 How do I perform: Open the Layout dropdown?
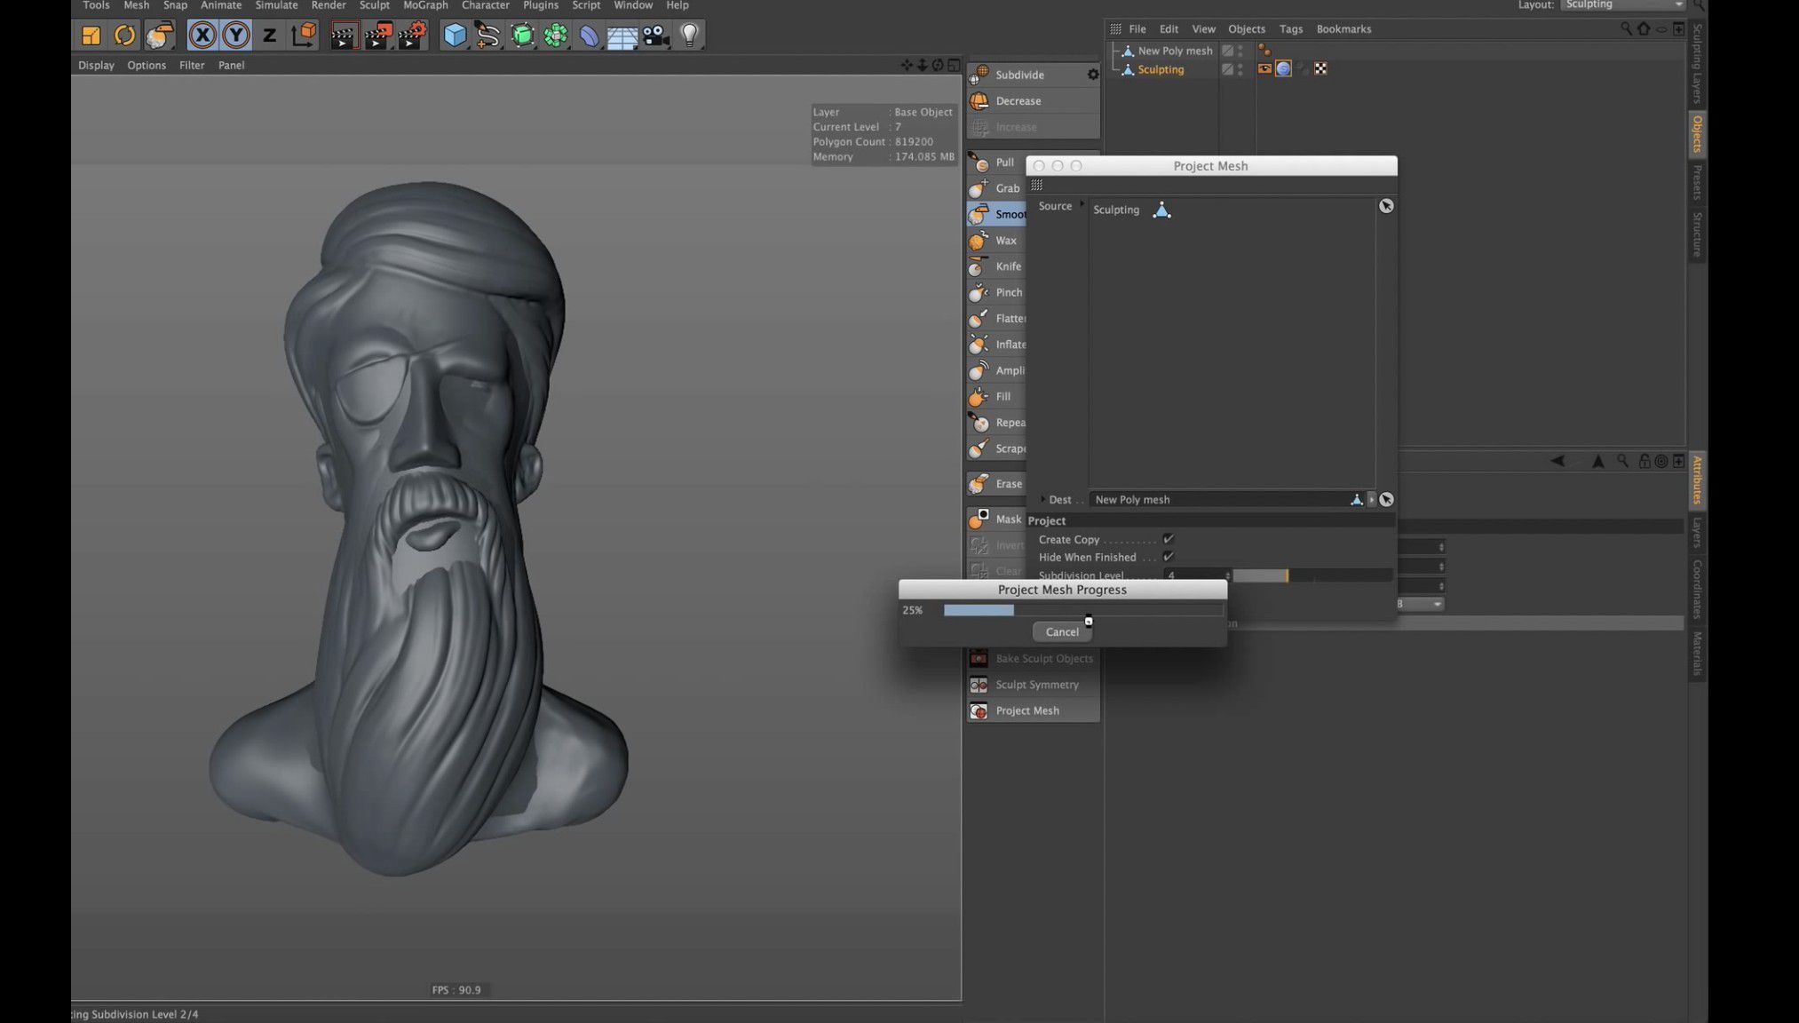[x=1622, y=5]
